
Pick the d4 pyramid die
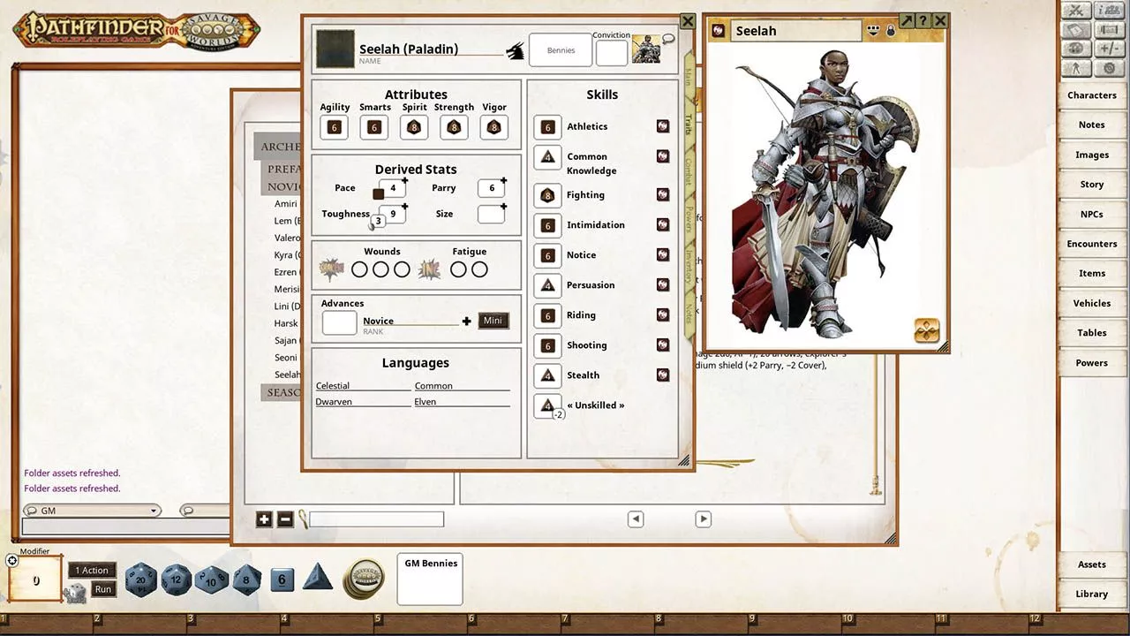point(318,579)
